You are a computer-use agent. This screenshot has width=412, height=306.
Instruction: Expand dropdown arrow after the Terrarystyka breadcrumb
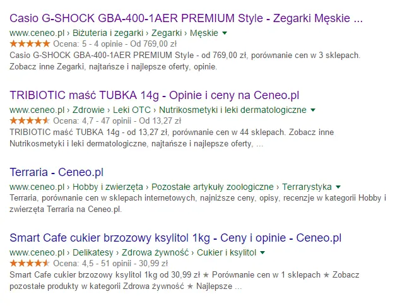[x=338, y=187]
